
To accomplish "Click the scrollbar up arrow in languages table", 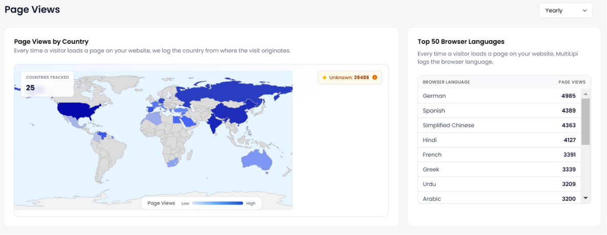I will [586, 94].
